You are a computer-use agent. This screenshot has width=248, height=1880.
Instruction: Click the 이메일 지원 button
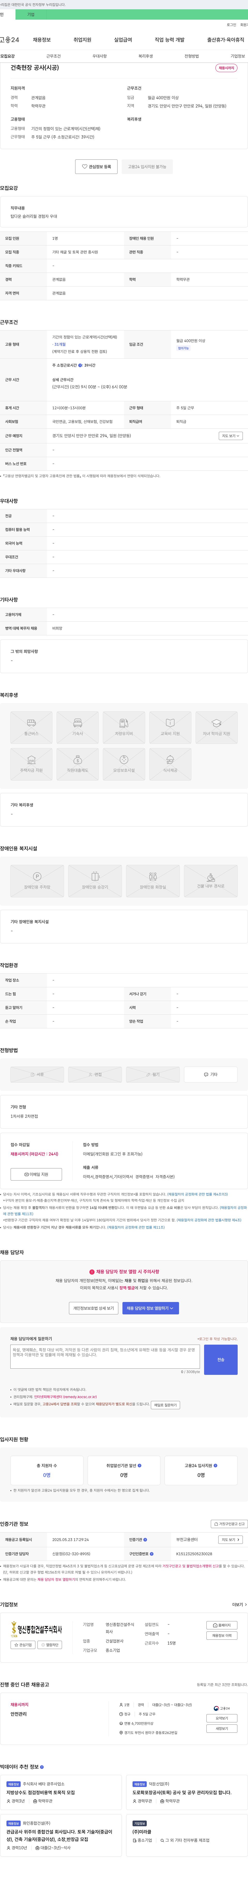point(36,1174)
